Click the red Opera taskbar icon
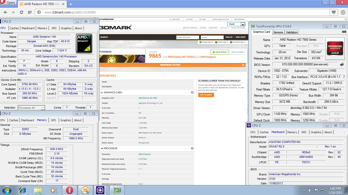 coord(69,190)
